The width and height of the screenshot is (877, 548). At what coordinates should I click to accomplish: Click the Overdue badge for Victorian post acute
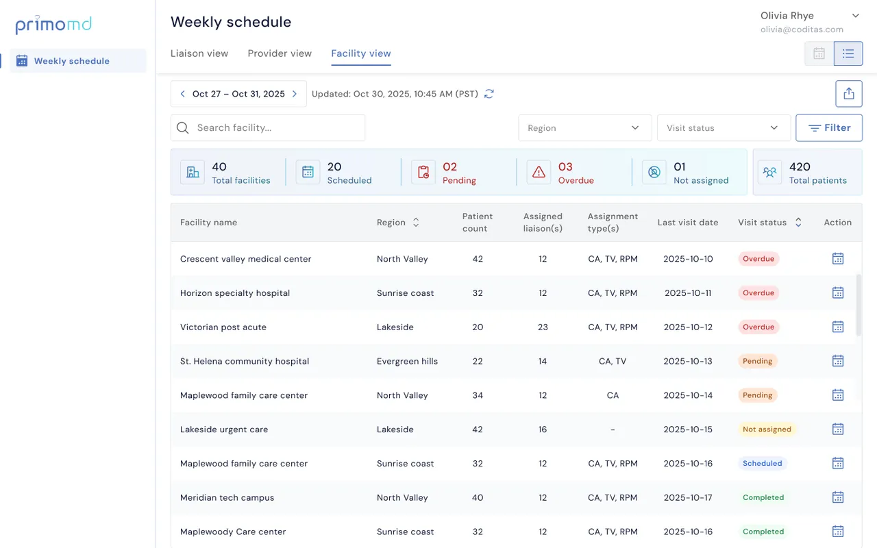coord(758,327)
